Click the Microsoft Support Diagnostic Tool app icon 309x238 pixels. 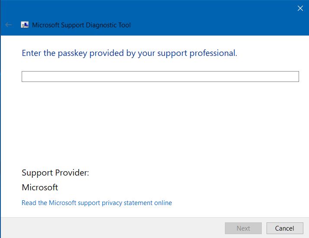pyautogui.click(x=25, y=25)
